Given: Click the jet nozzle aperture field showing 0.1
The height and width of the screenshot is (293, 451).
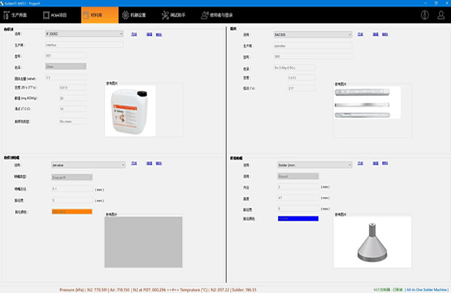Looking at the screenshot, I should coord(72,189).
